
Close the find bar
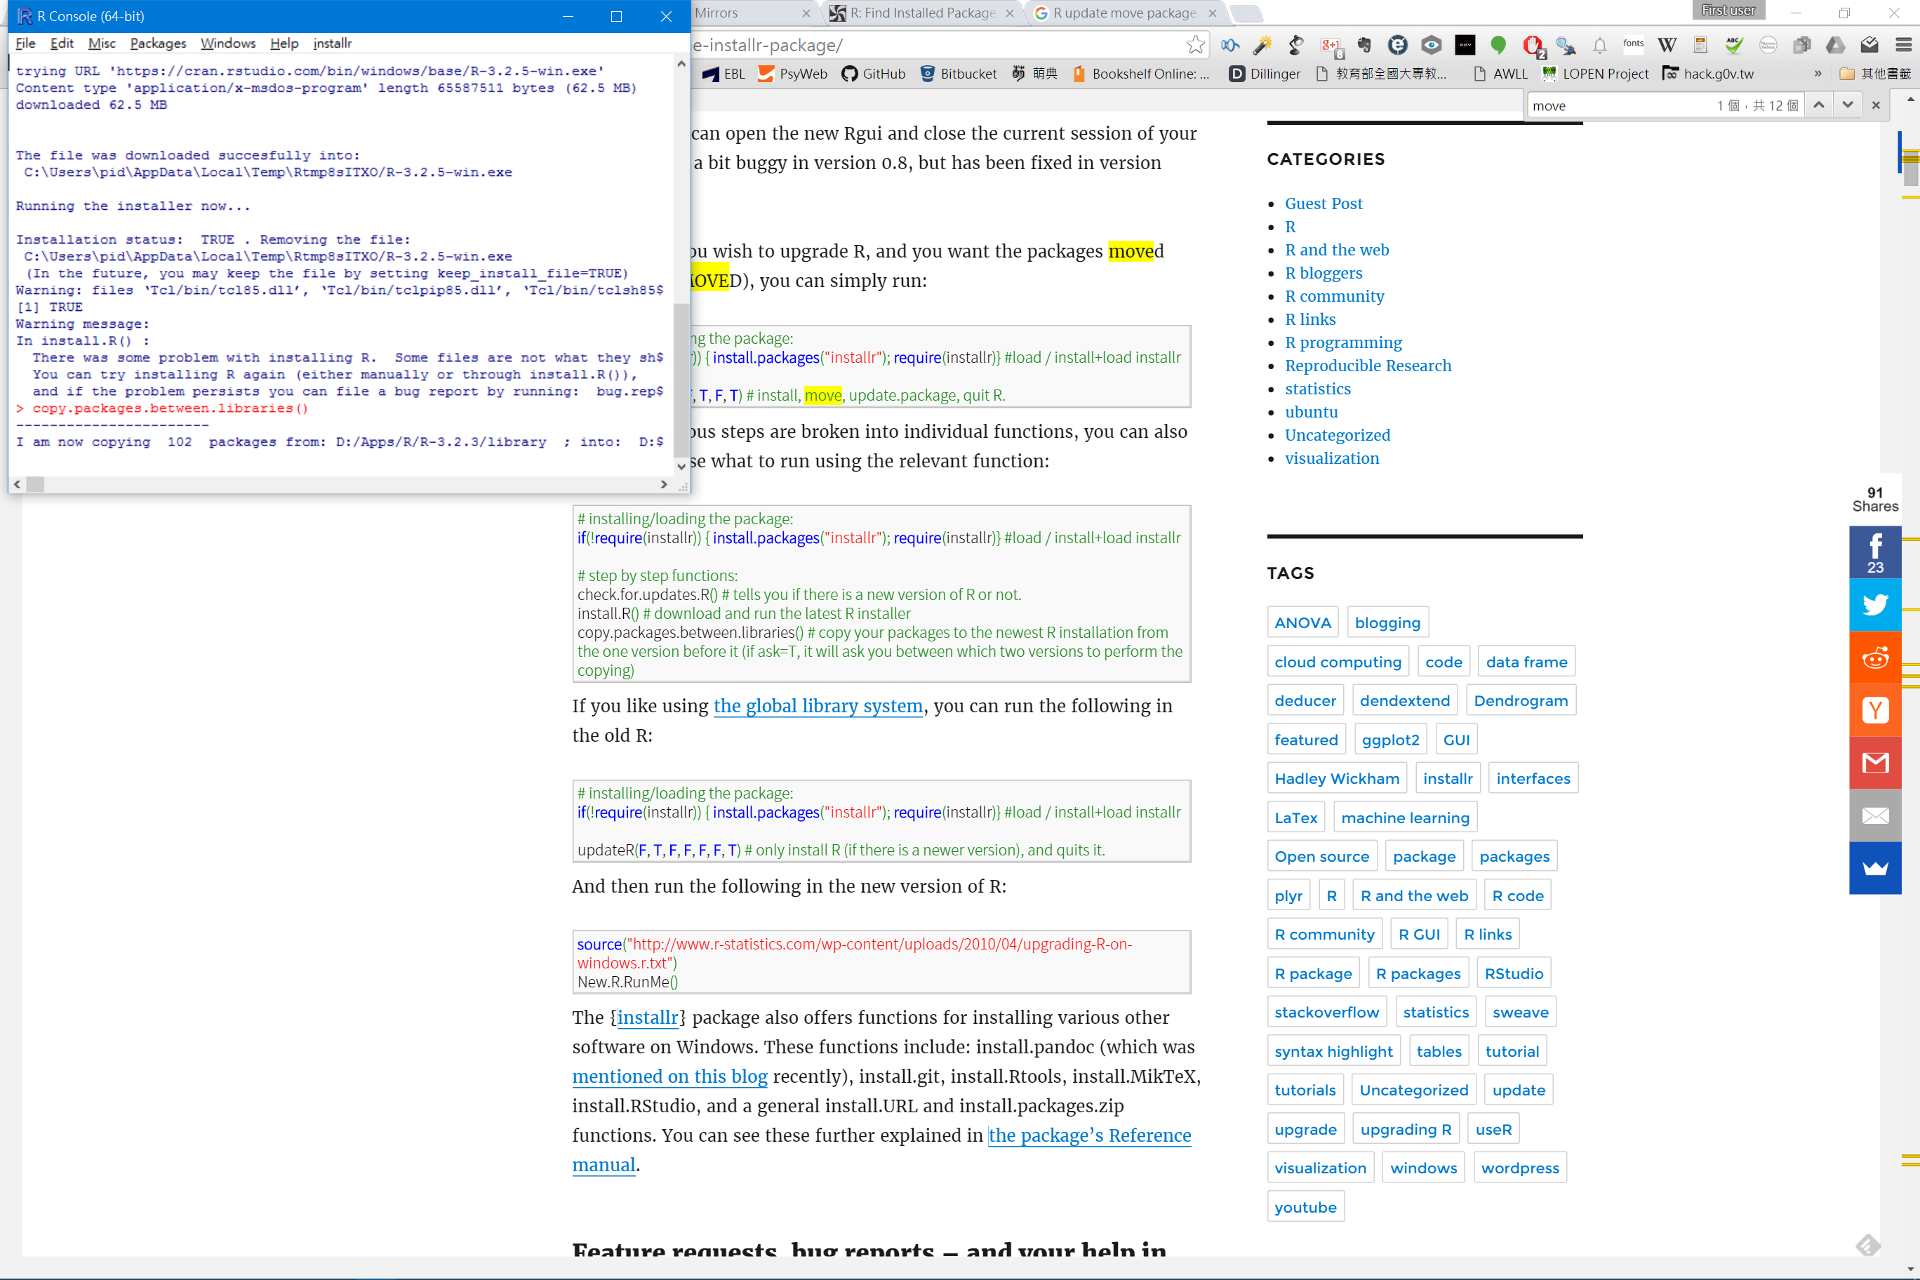click(1875, 105)
